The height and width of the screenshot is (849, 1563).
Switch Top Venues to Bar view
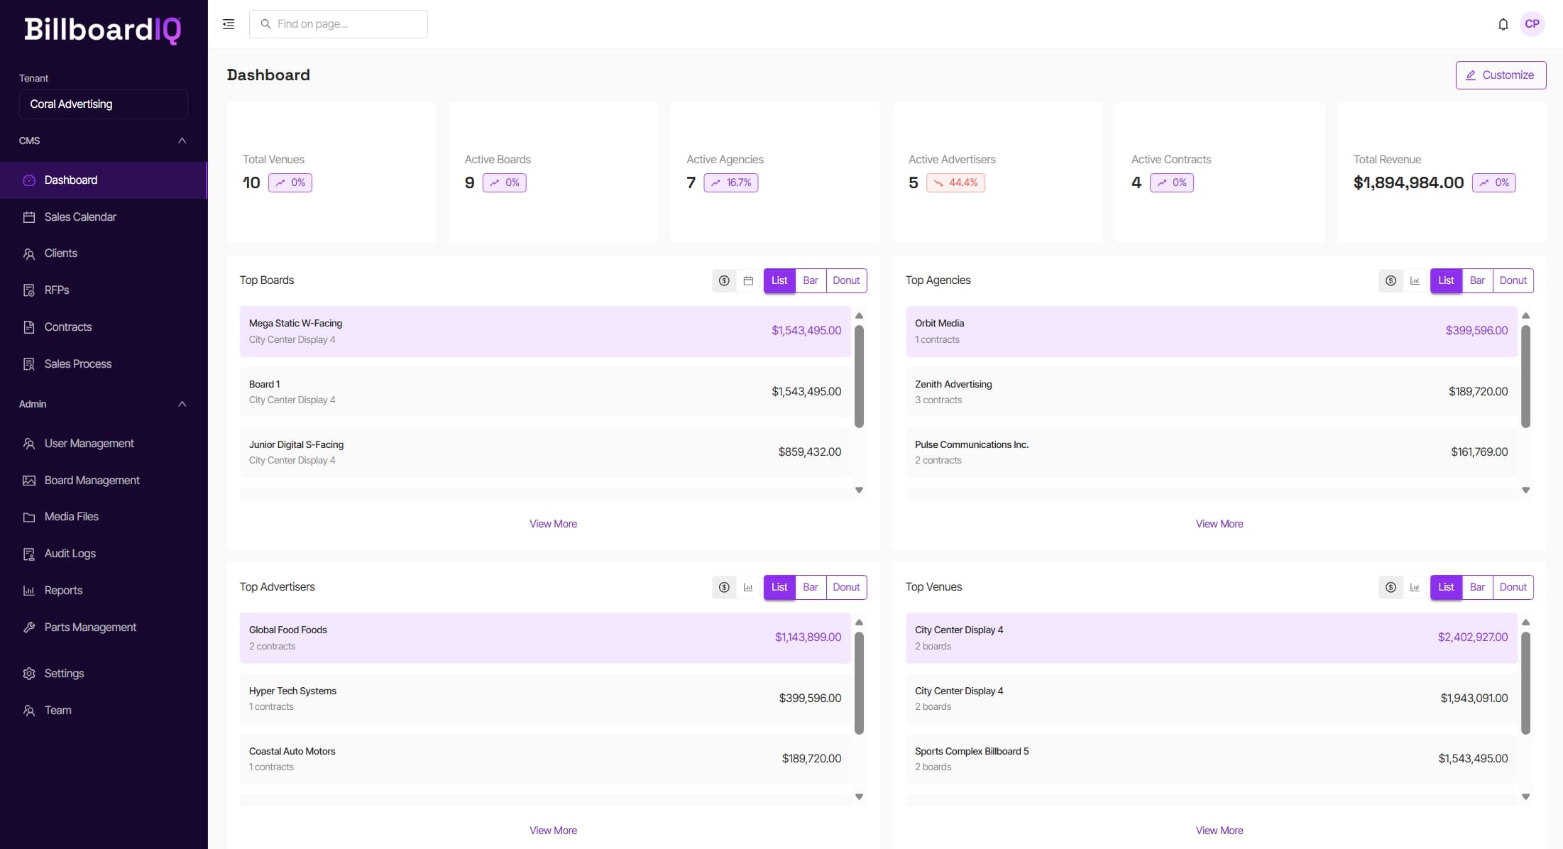pos(1477,587)
